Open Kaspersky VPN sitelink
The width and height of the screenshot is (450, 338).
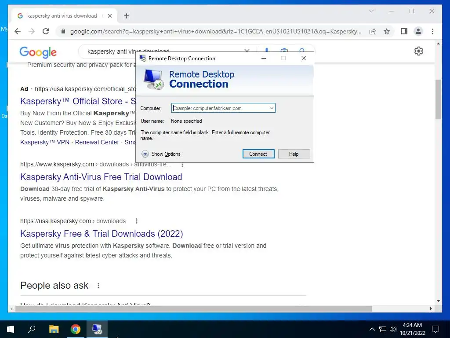pos(45,142)
